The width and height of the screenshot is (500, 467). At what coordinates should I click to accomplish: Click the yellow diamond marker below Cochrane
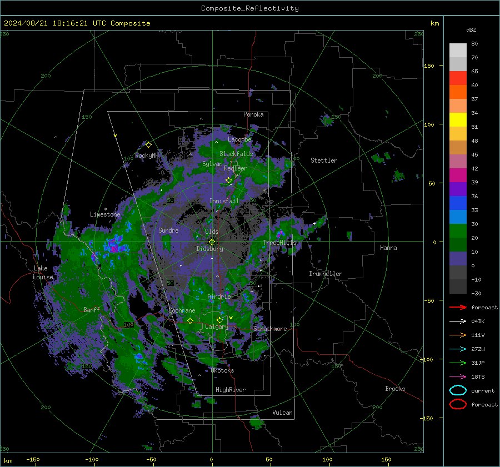pos(191,321)
